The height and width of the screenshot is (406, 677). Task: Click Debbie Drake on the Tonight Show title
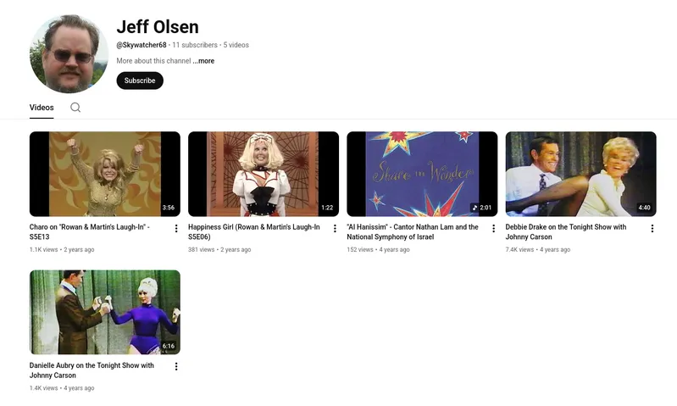(566, 232)
